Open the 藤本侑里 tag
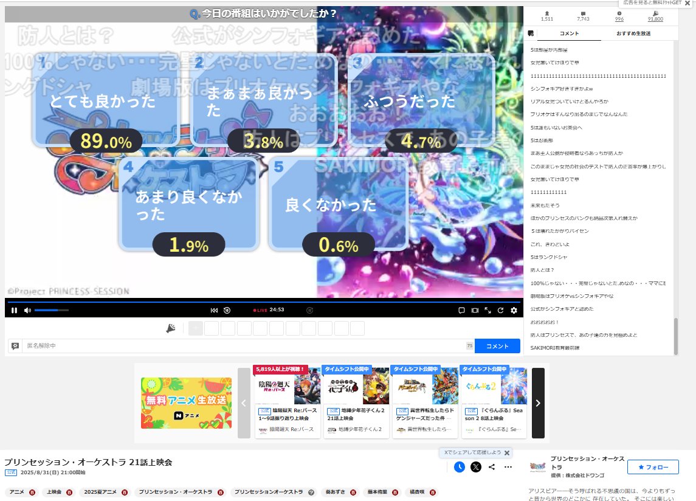The height and width of the screenshot is (501, 696). point(377,492)
